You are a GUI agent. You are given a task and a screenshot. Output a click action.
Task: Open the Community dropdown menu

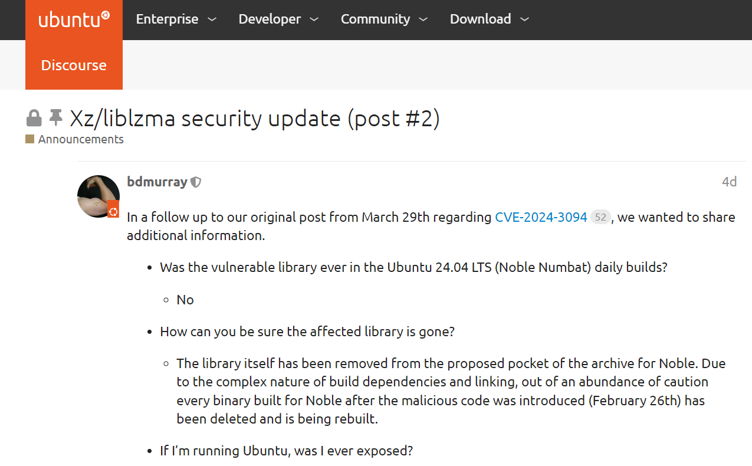(x=384, y=19)
